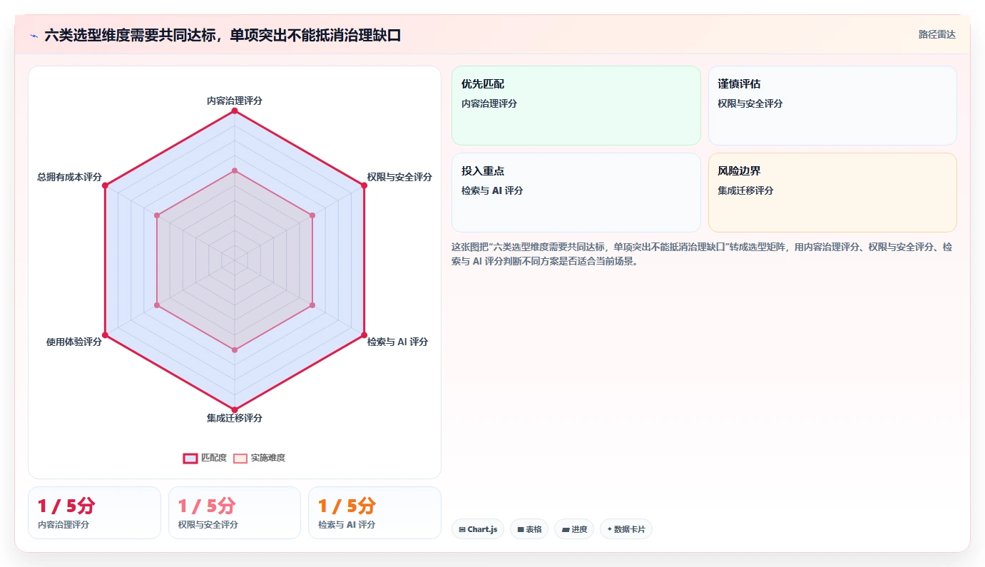Click outer 匹配度 point on 集成迁移评分 axis

tap(235, 410)
